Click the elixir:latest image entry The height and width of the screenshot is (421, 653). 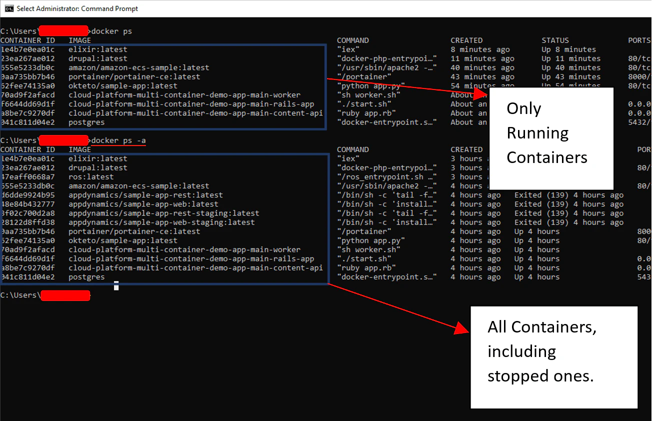(x=98, y=49)
